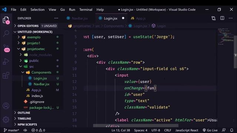Open the Go menu
The width and height of the screenshot is (237, 133).
[63, 10]
